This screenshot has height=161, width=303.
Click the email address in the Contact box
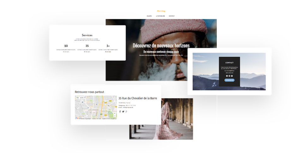tap(229, 71)
